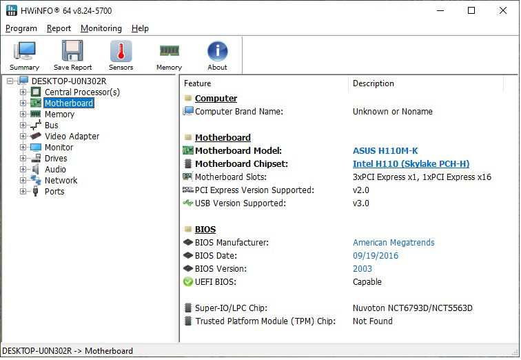
Task: Click the Memory toolbar icon
Action: (x=169, y=50)
